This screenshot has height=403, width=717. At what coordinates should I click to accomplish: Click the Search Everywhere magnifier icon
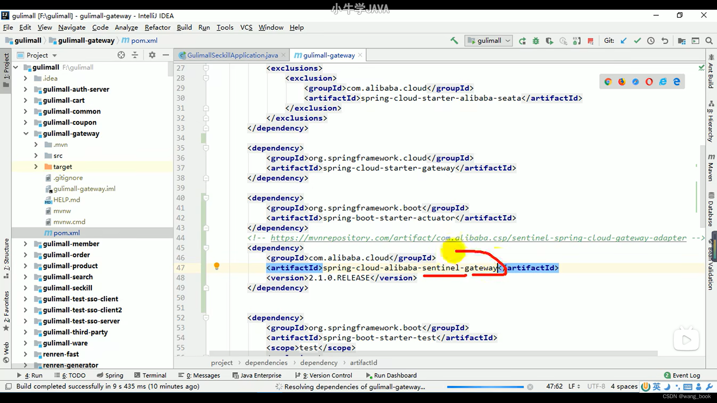point(709,41)
